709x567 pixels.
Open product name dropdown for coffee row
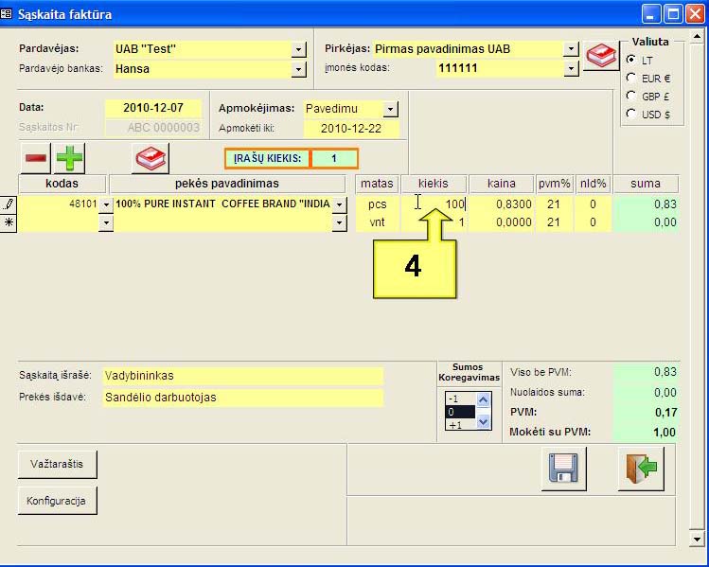coord(340,204)
